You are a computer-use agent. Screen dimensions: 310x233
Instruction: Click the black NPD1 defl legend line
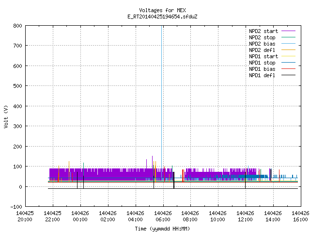pyautogui.click(x=289, y=75)
